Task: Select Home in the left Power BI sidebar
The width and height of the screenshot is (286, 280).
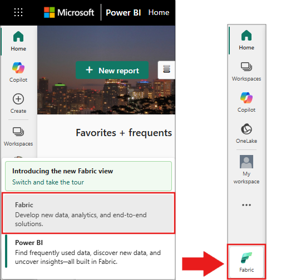Action: pos(18,41)
